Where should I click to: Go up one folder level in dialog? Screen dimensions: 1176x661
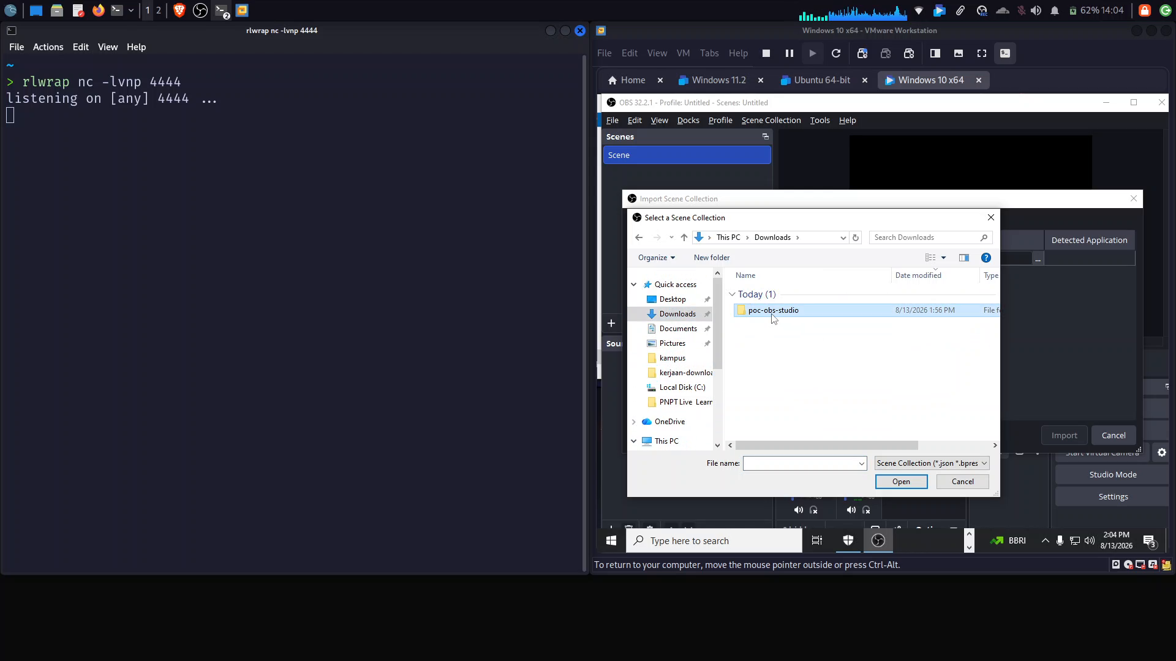[684, 237]
